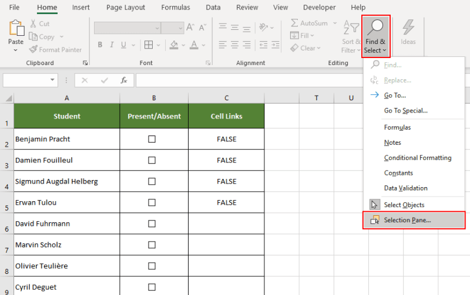Tick the checkbox for Damien Fouilleul
Viewport: 470px width, 295px height.
pyautogui.click(x=152, y=160)
